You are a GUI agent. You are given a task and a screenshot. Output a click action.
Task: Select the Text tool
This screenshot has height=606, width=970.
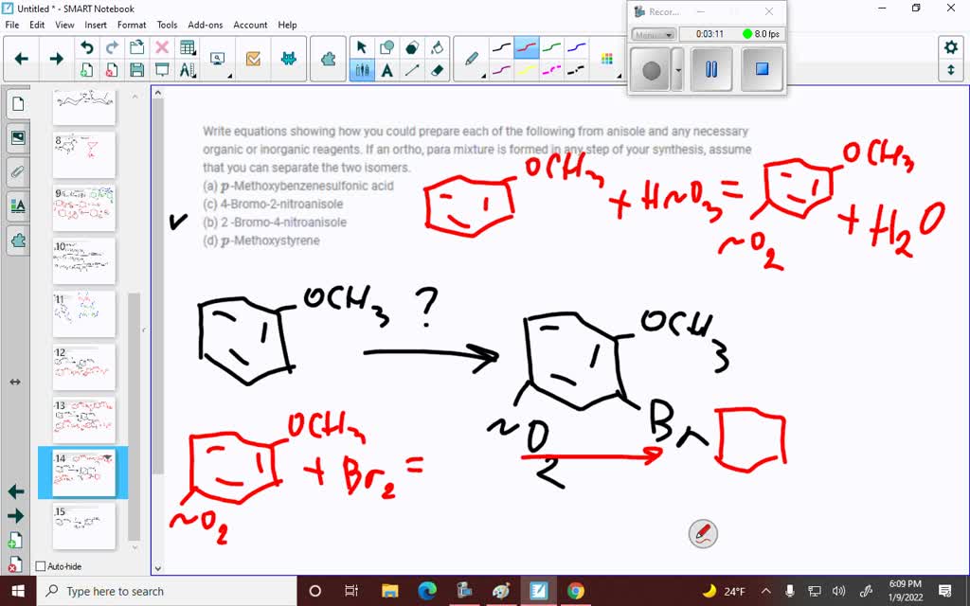click(386, 71)
